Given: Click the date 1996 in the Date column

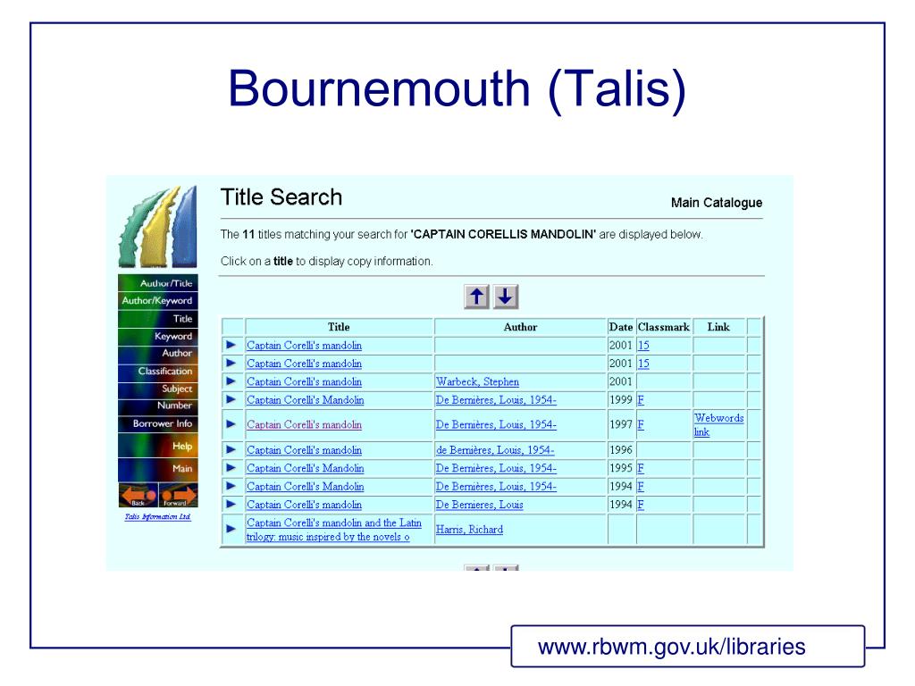Looking at the screenshot, I should (621, 450).
